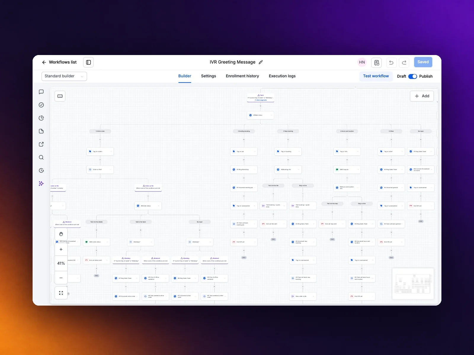The width and height of the screenshot is (474, 355).
Task: Select the 'Text me the map' branch
Action: (332, 204)
